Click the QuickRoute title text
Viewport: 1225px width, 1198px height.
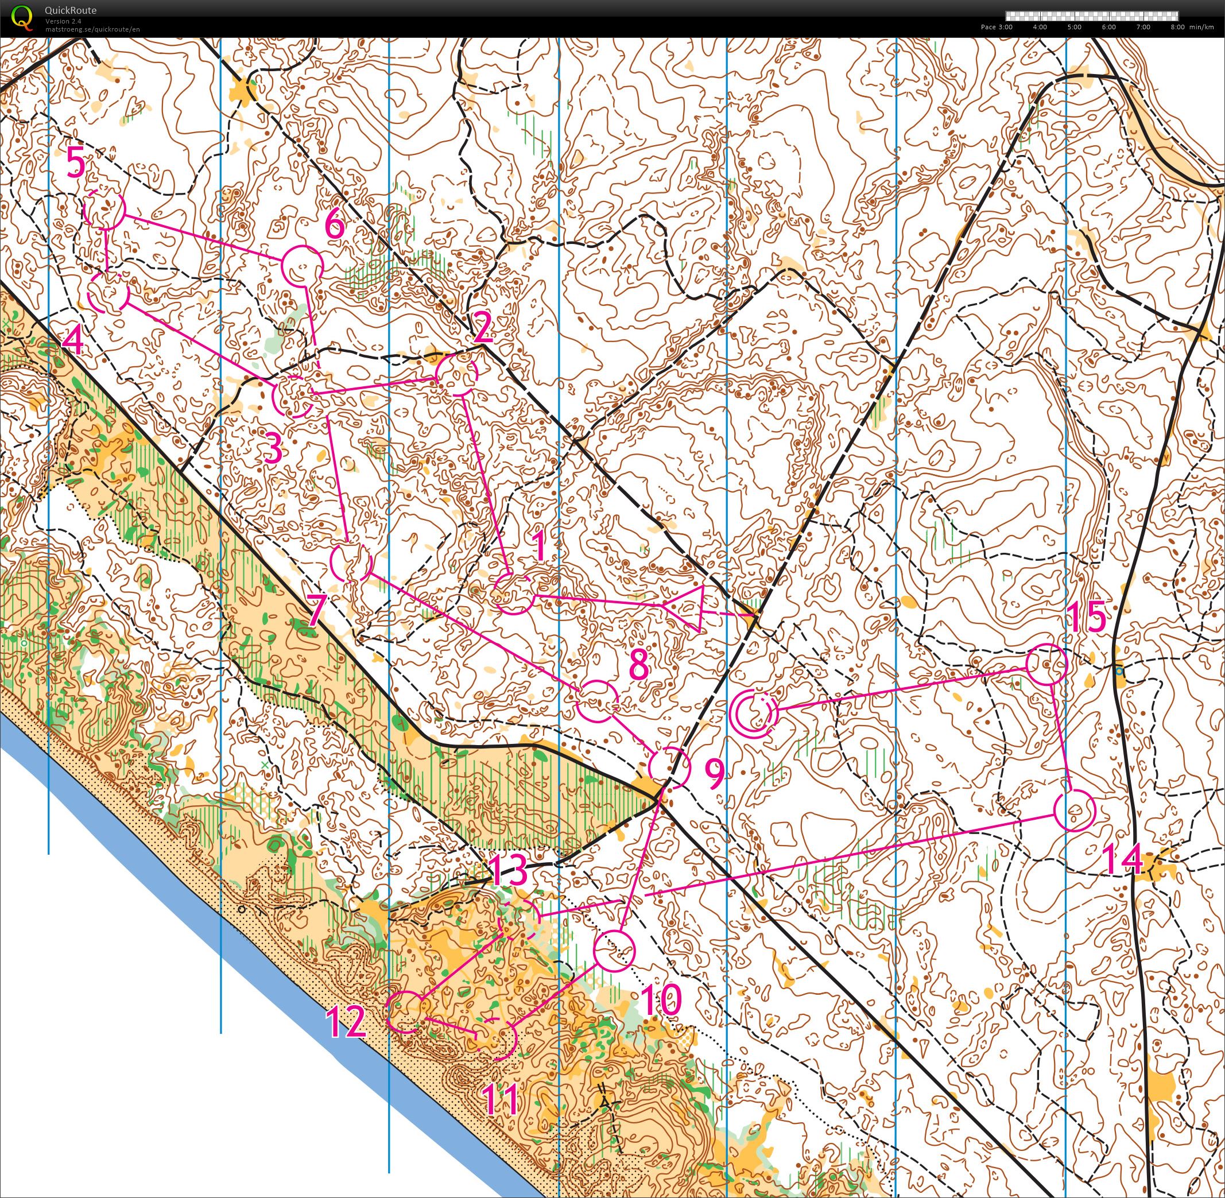pyautogui.click(x=71, y=11)
